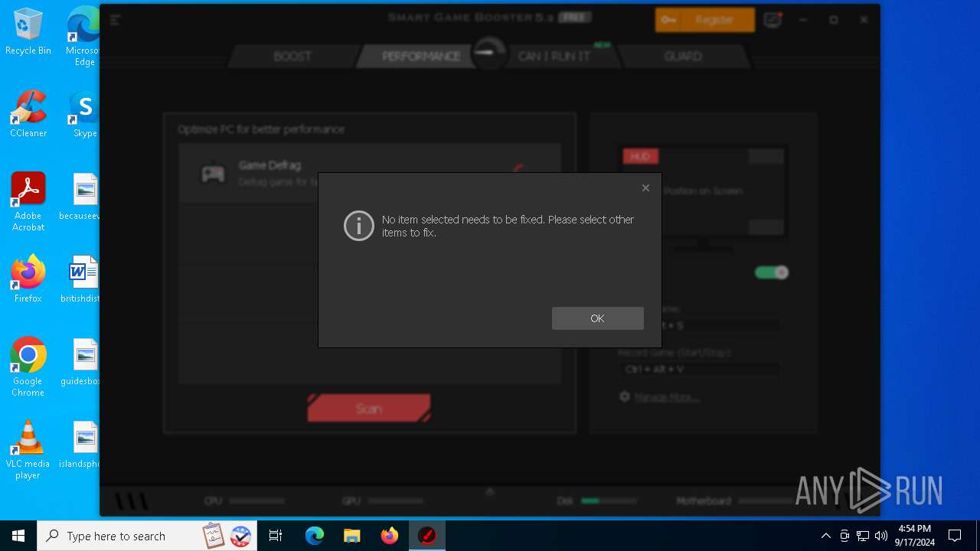Open Google Chrome desktop shortcut

(28, 367)
